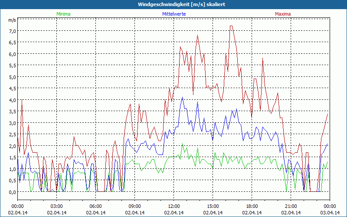Screen dimensions: 347x217
Task: Select the 06:00 time axis label
Action: click(95, 206)
